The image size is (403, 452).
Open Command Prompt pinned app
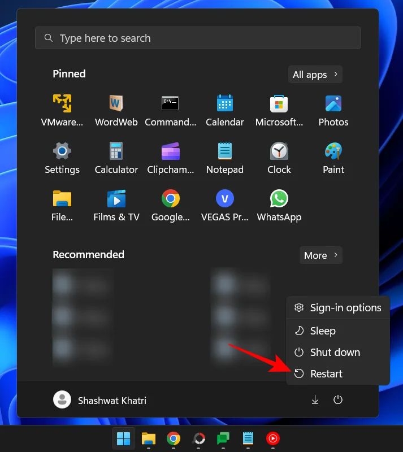coord(171,110)
